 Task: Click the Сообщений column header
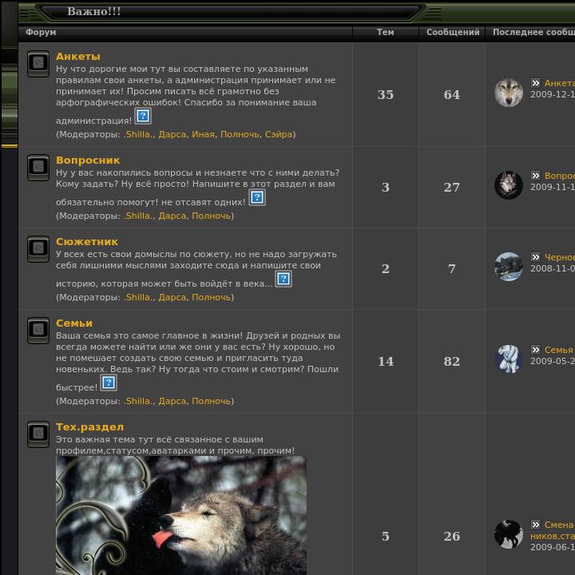coord(453,32)
